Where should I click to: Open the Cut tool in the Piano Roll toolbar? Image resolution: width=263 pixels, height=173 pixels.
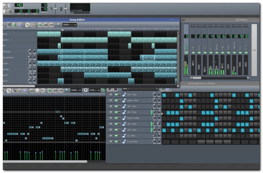tap(32, 90)
